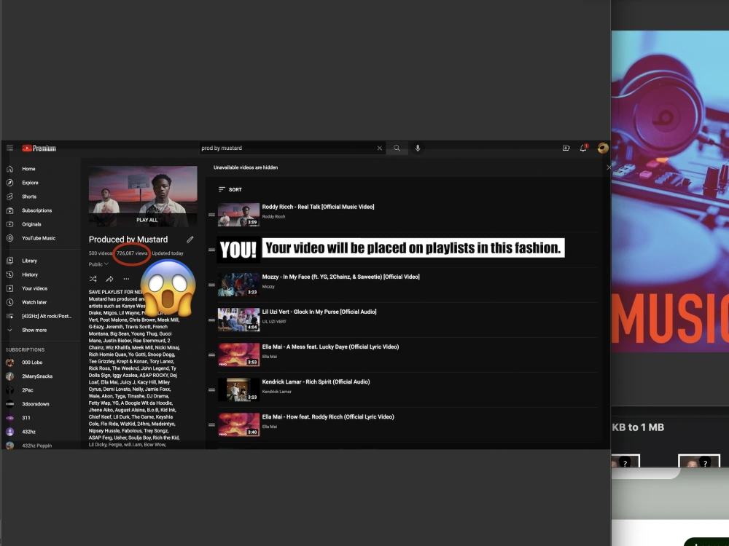Click the playlist cover image
Screen dimensions: 729x546
pos(143,196)
